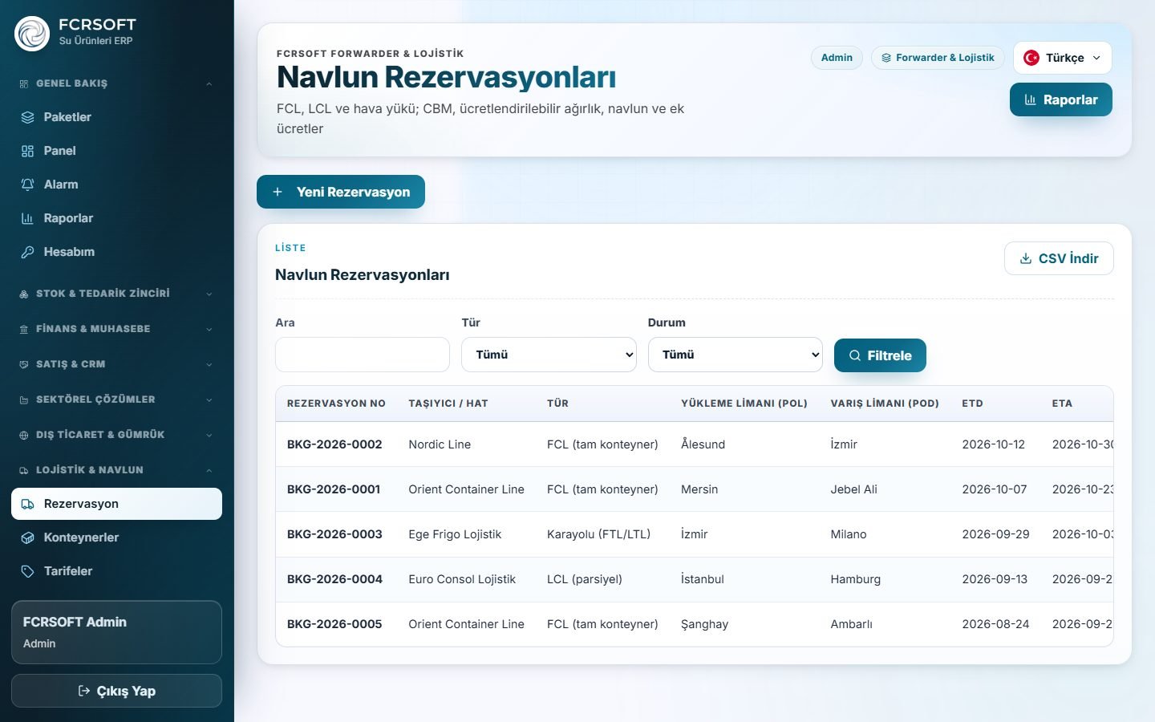Open reservation BKG-2026-0003

point(334,534)
